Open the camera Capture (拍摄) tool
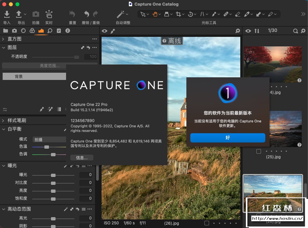The height and width of the screenshot is (228, 308). (36, 14)
